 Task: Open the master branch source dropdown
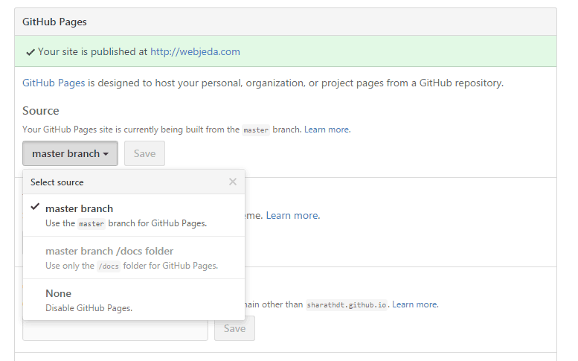point(71,153)
